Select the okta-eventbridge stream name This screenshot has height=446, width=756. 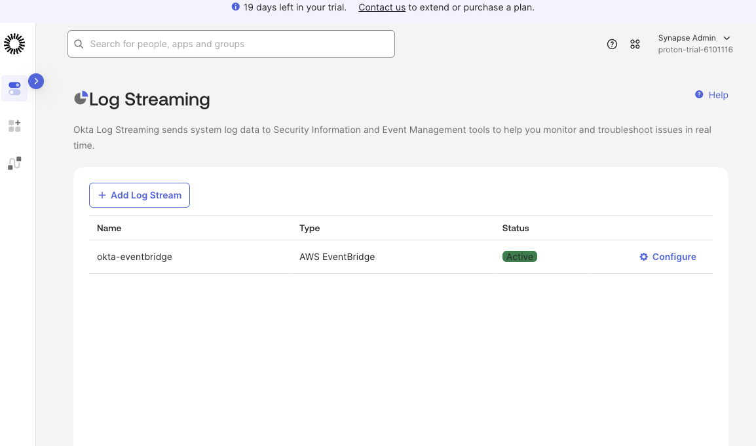pyautogui.click(x=134, y=257)
